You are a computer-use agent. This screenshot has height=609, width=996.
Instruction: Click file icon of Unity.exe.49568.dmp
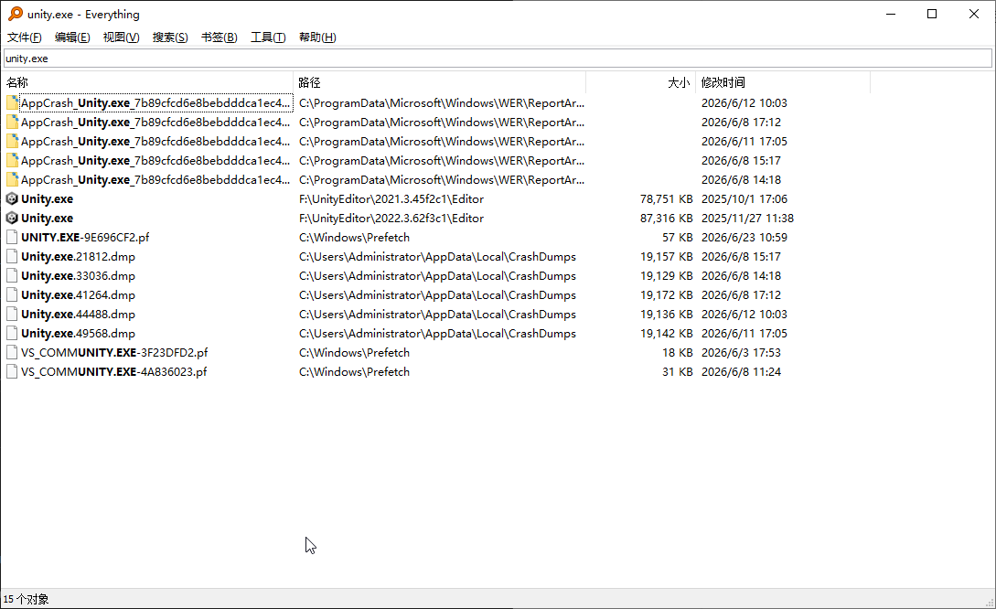[12, 334]
